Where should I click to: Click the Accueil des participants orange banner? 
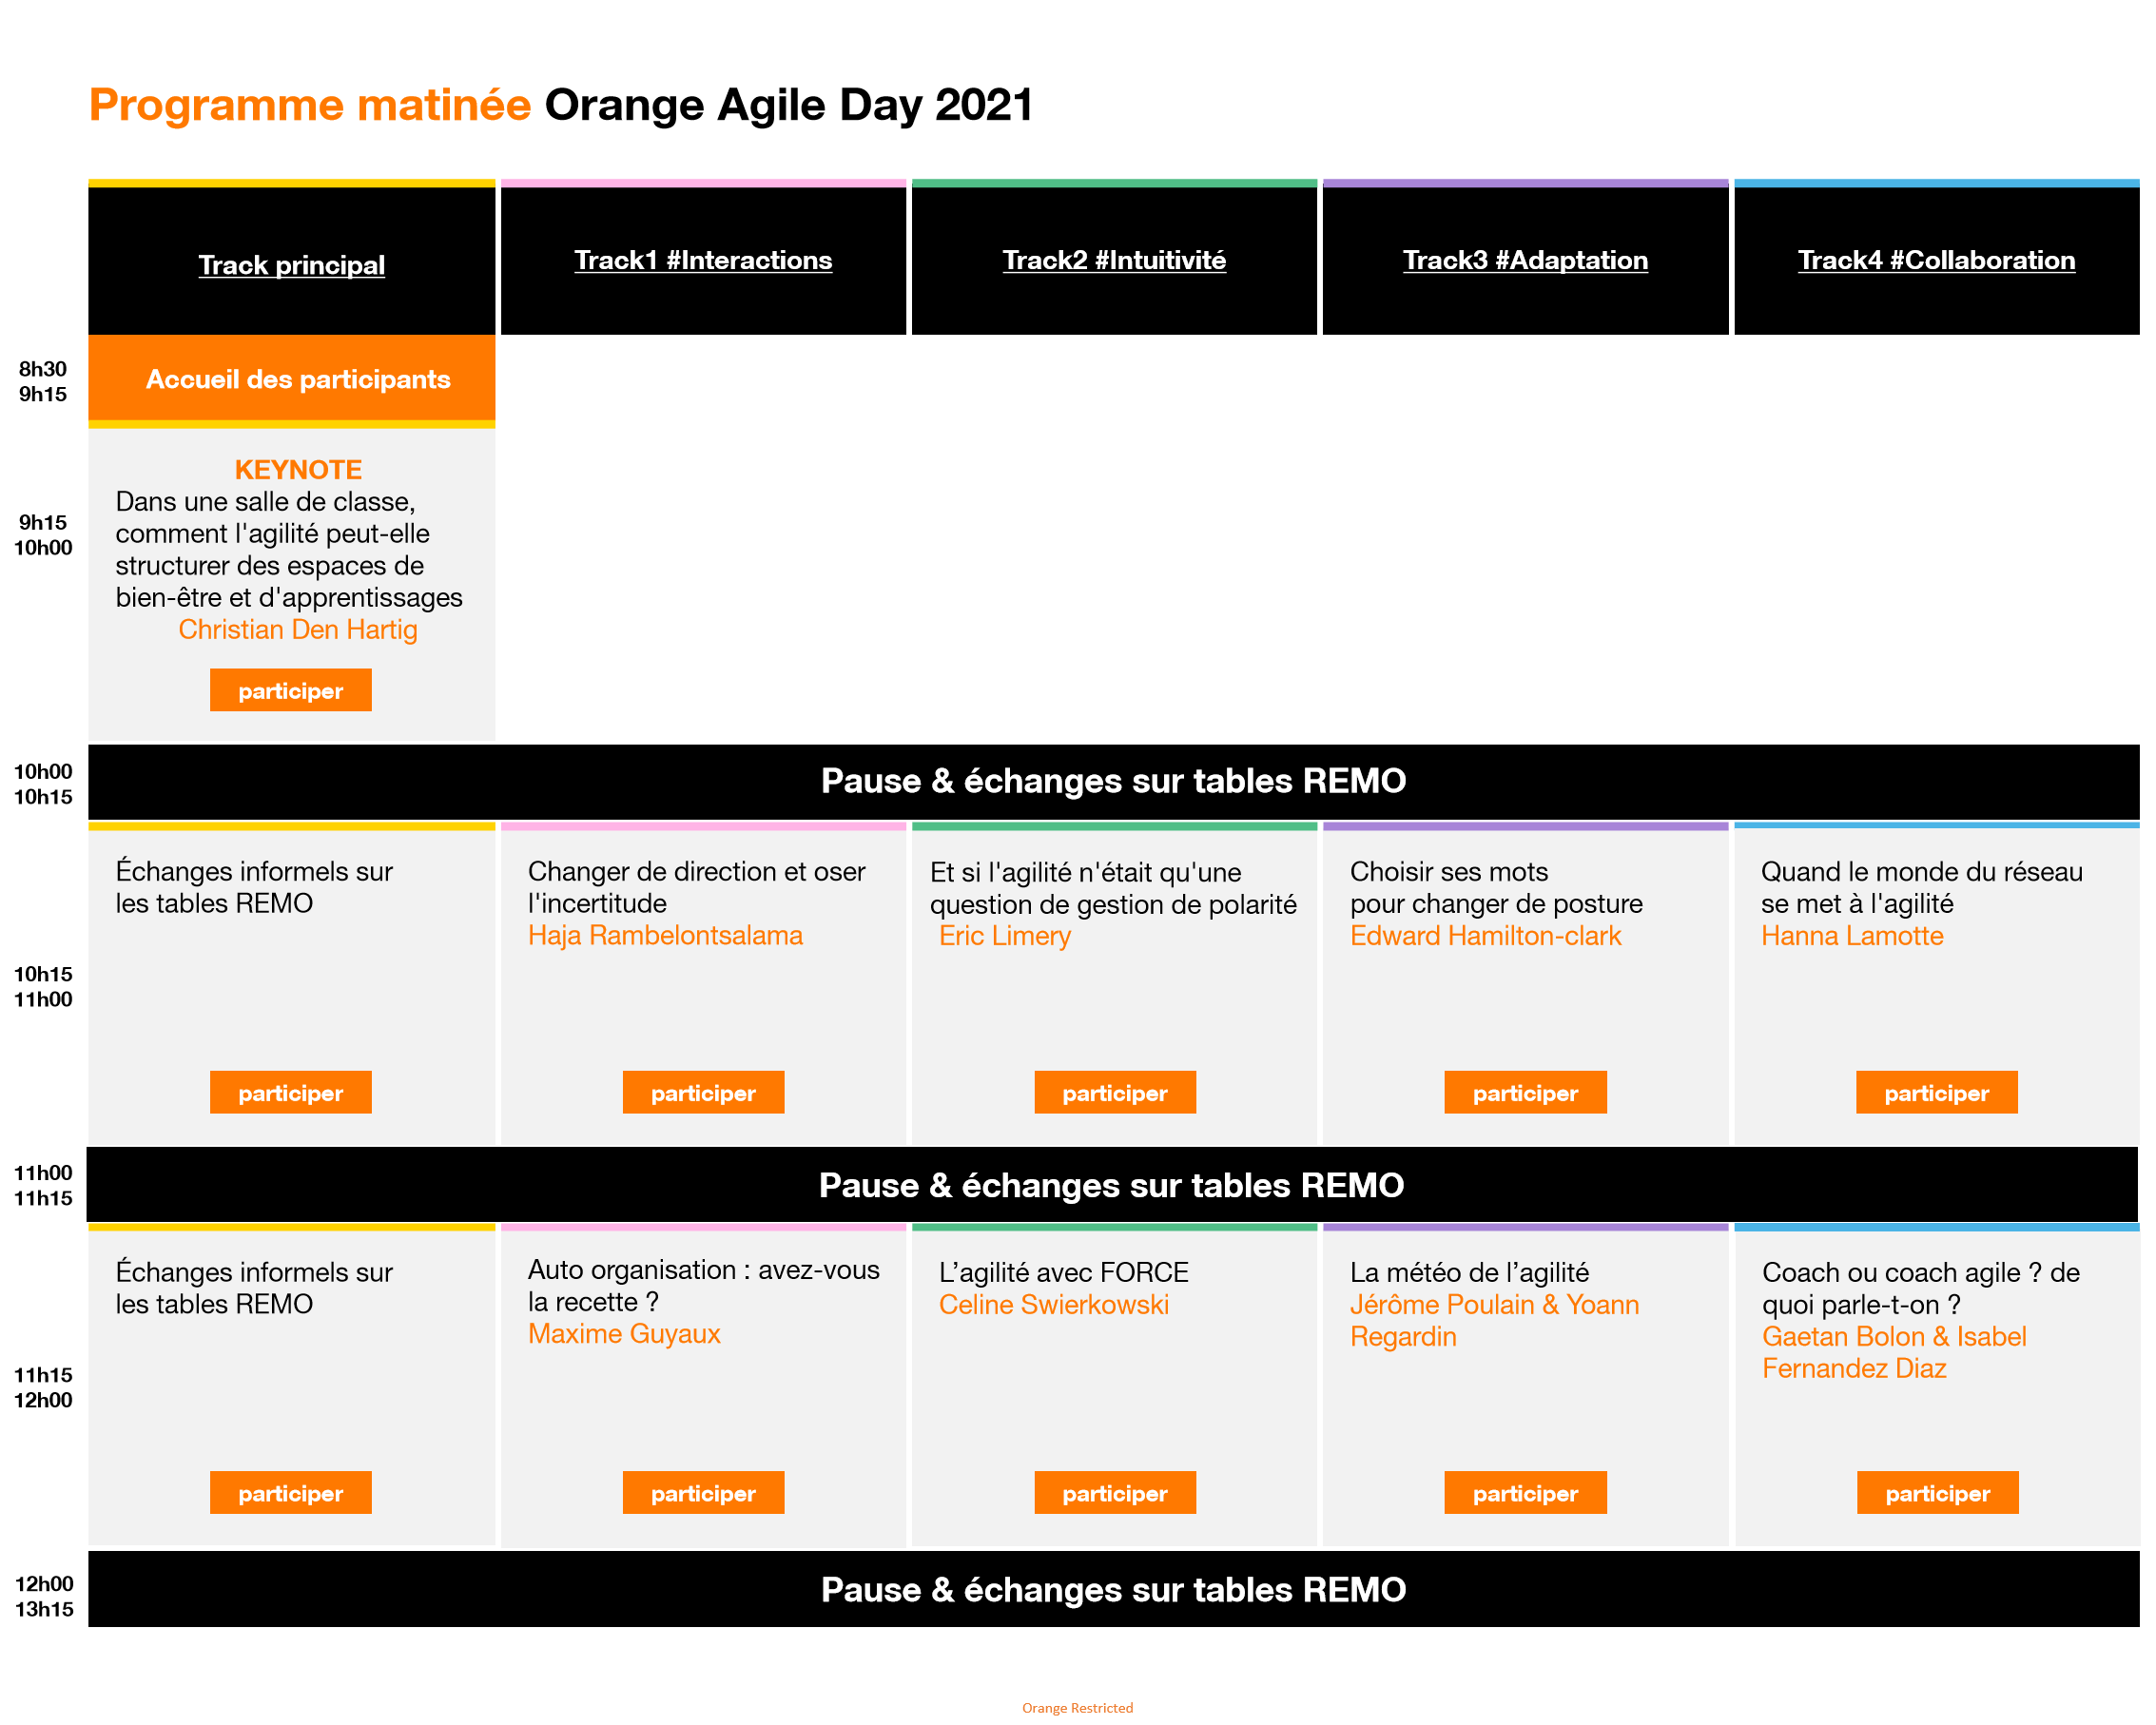(x=297, y=379)
